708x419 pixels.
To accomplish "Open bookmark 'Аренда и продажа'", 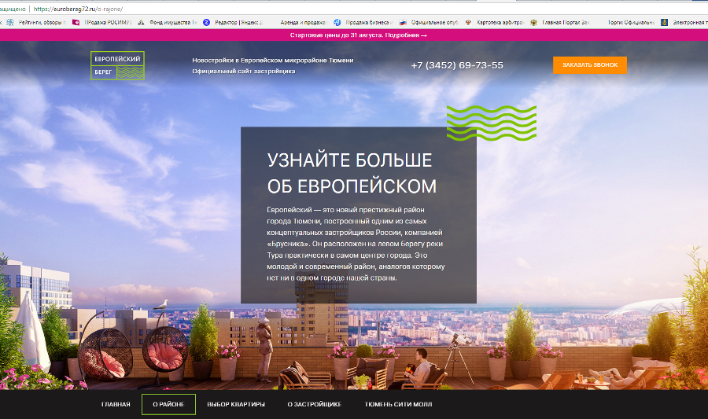I will point(303,22).
